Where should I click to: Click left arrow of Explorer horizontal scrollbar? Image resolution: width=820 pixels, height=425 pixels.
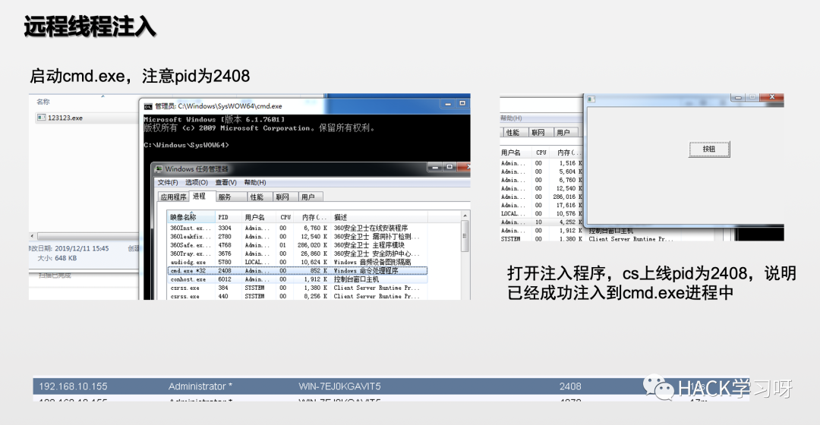(x=33, y=236)
